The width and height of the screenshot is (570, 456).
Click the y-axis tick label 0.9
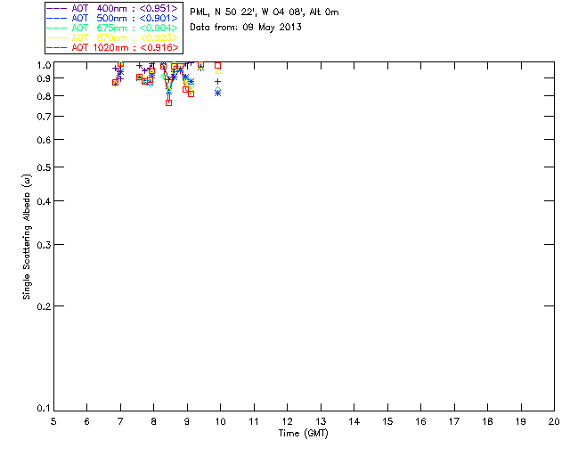[44, 78]
